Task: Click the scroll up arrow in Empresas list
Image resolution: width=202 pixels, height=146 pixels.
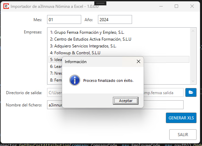Action: (x=193, y=31)
